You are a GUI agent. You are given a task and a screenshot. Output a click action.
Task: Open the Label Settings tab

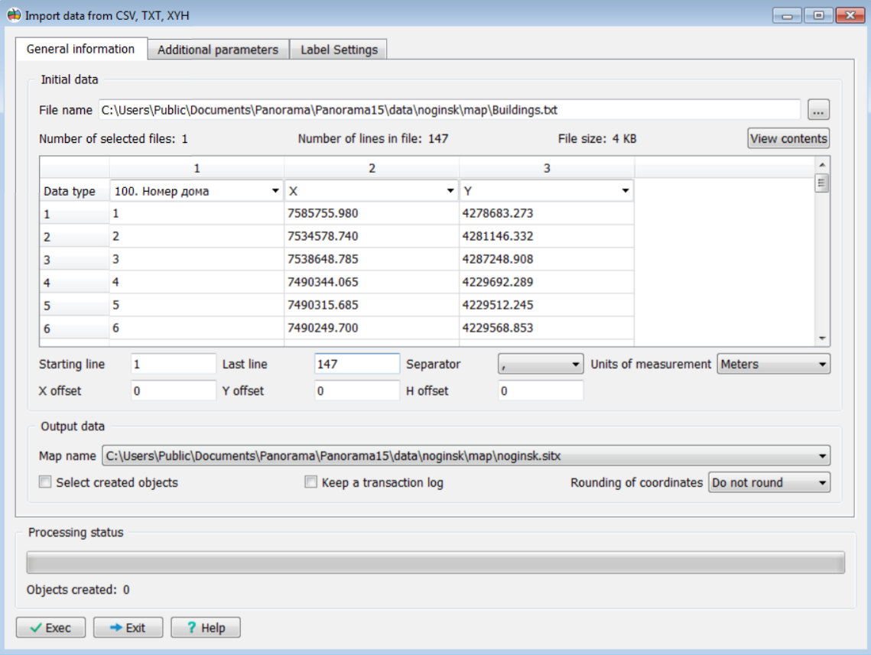pos(339,50)
